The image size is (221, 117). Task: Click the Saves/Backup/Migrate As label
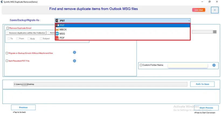click(25, 20)
